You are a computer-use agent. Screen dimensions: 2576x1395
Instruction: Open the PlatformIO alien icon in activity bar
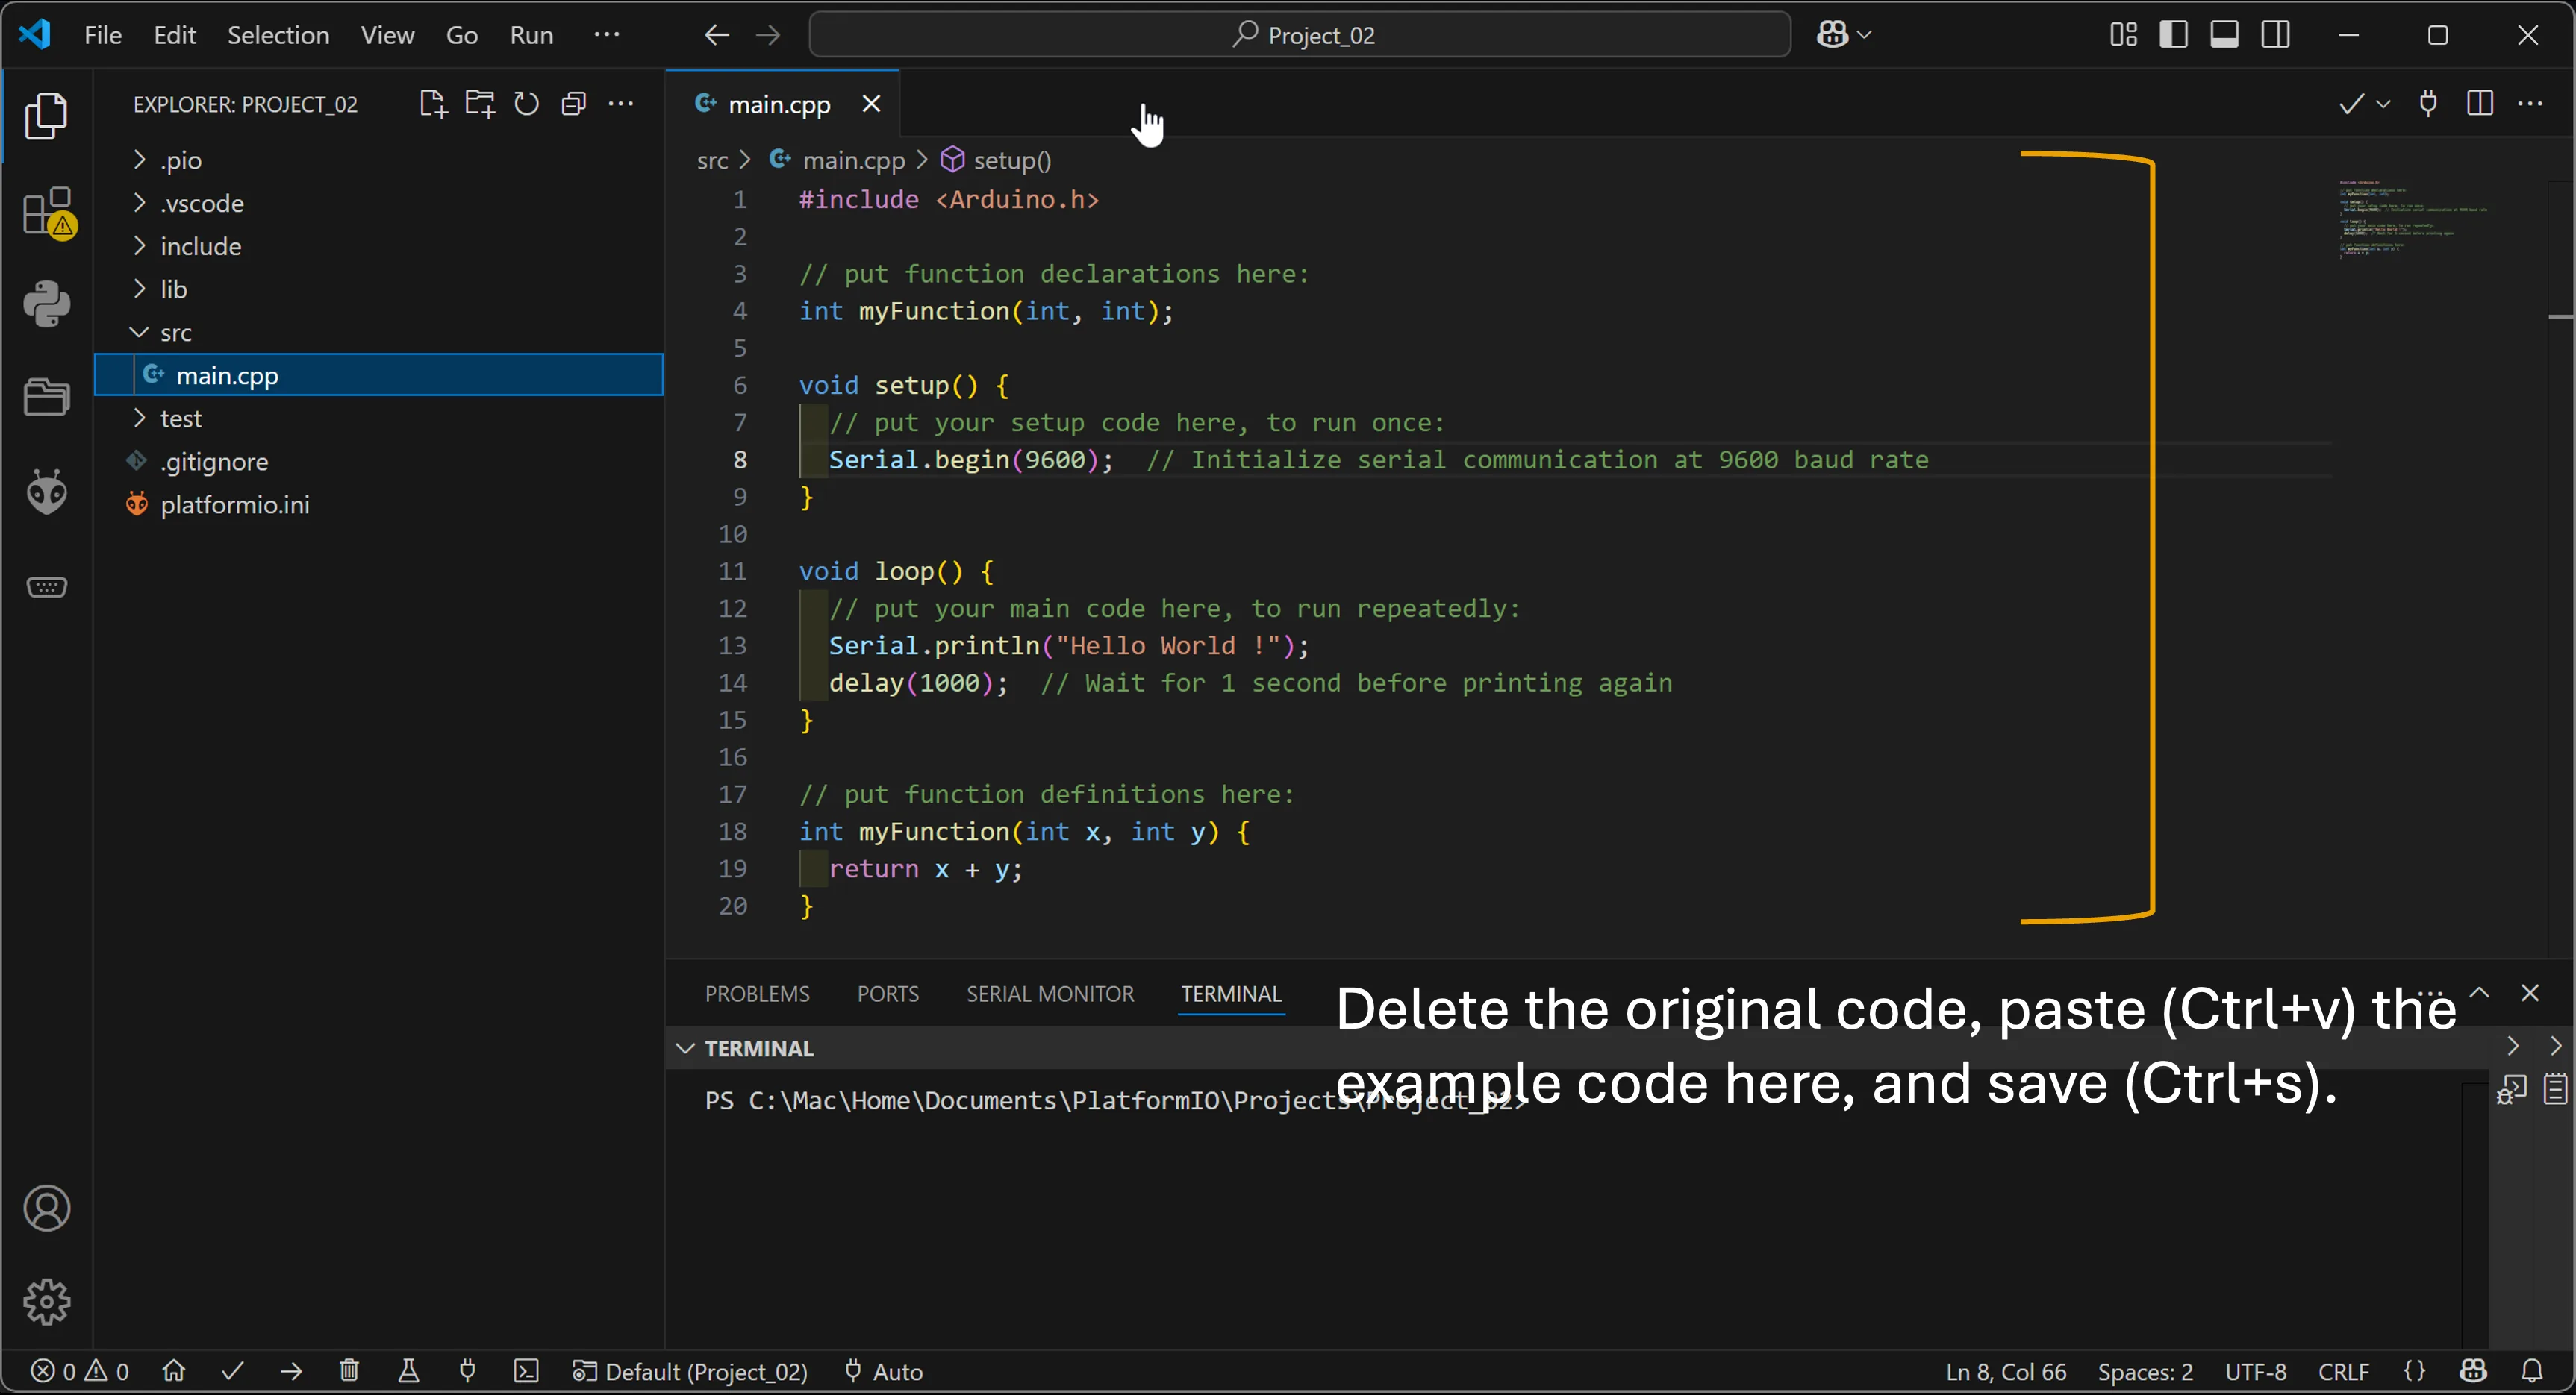click(x=47, y=491)
